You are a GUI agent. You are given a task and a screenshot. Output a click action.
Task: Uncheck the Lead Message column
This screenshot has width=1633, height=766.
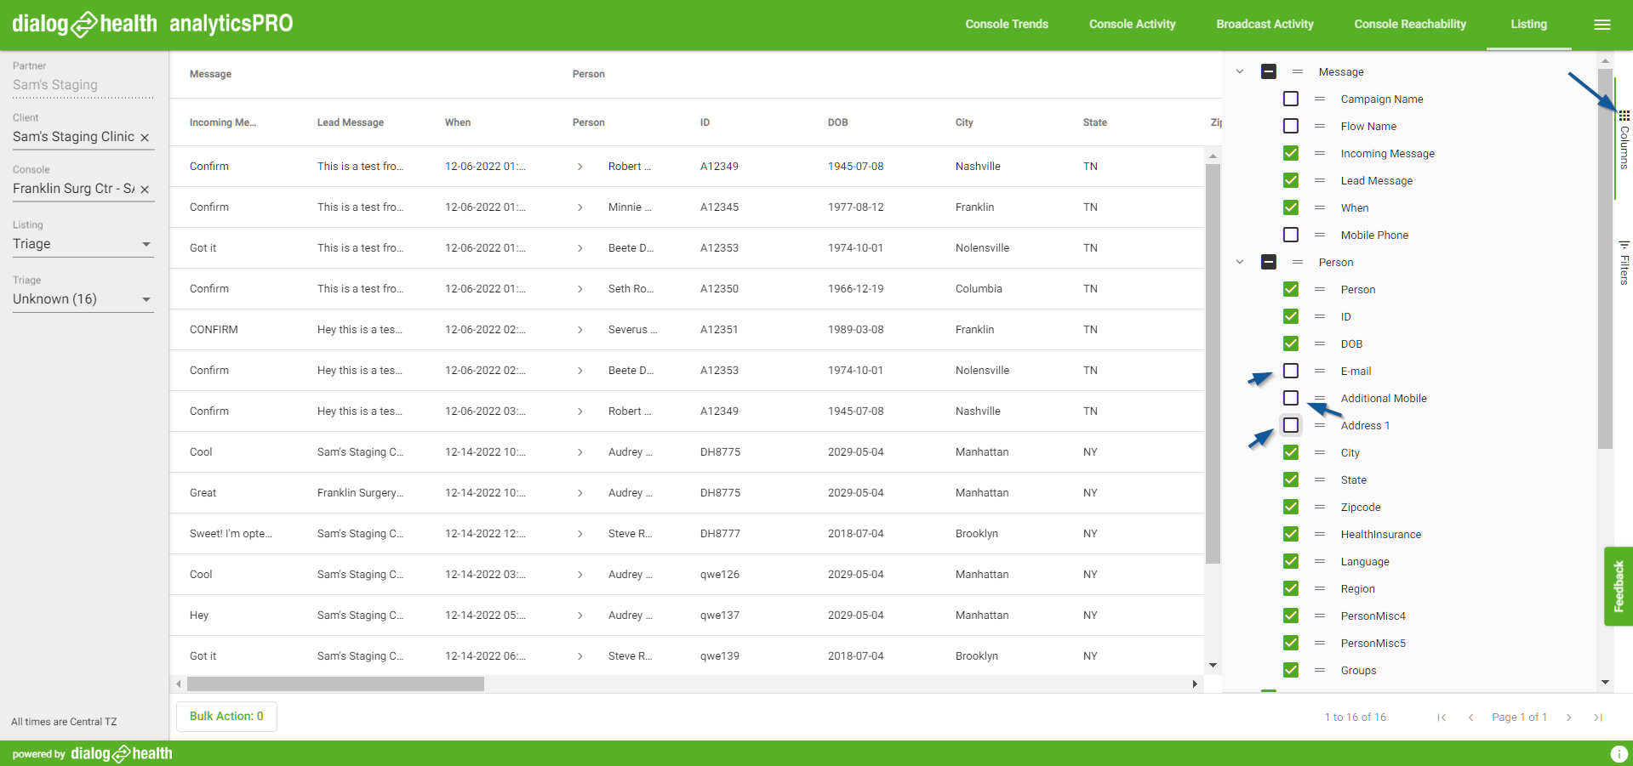click(x=1291, y=181)
